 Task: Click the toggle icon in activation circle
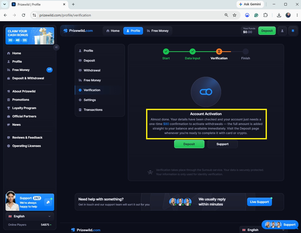click(x=206, y=92)
